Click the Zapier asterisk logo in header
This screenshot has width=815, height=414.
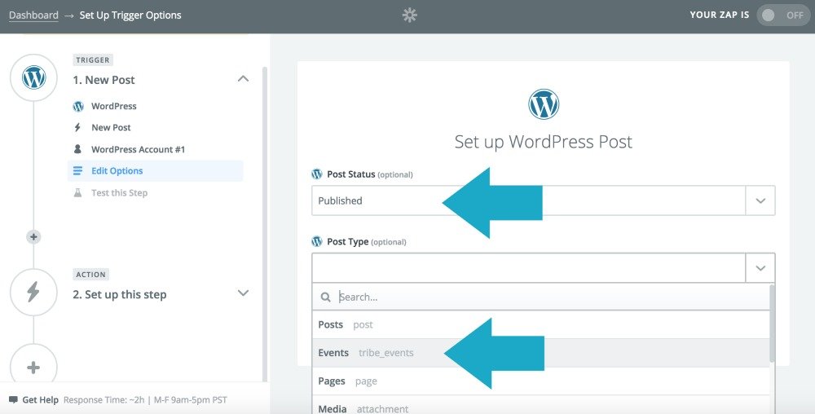[410, 15]
